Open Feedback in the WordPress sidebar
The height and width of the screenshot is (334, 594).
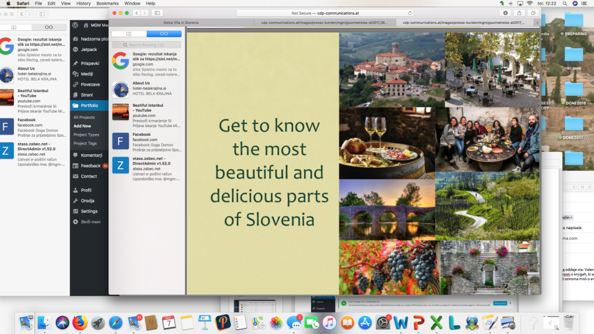point(90,166)
